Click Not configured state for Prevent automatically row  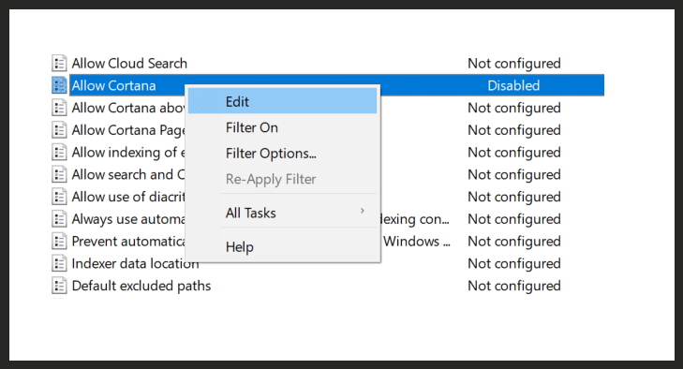[x=514, y=242]
